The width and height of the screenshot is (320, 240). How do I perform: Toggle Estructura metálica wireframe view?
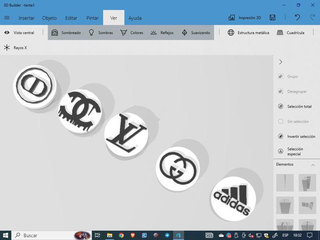248,33
